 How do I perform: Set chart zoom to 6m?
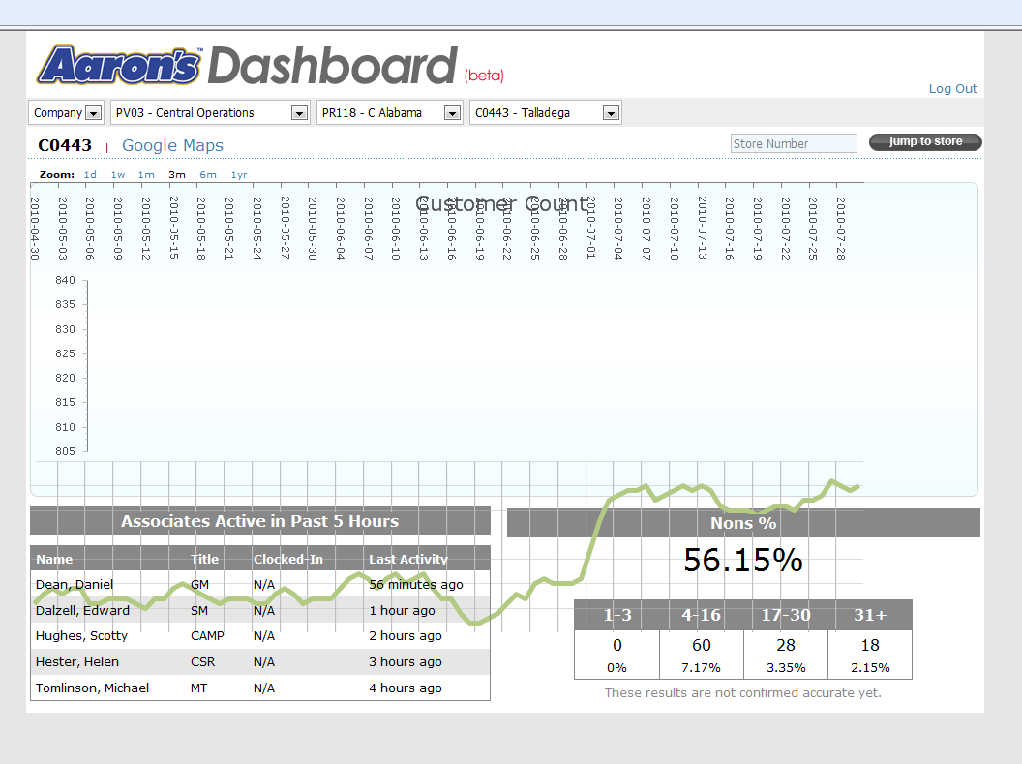coord(208,174)
